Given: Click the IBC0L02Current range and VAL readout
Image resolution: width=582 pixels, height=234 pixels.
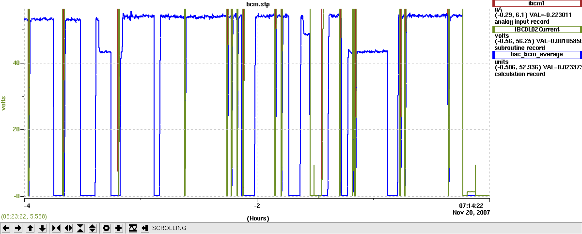Looking at the screenshot, I should coord(538,42).
